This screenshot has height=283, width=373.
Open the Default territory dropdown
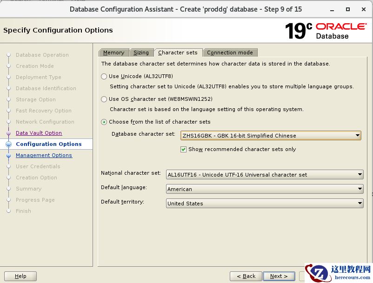[265, 204]
